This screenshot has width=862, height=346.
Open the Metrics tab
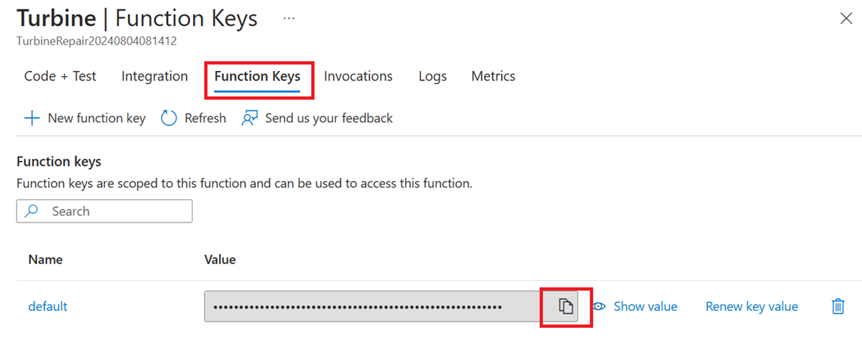[493, 76]
